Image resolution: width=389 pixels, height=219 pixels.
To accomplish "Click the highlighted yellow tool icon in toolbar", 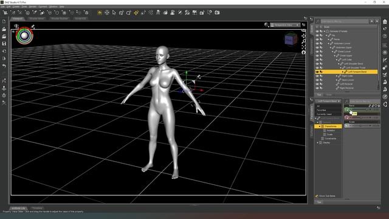I will point(100,12).
